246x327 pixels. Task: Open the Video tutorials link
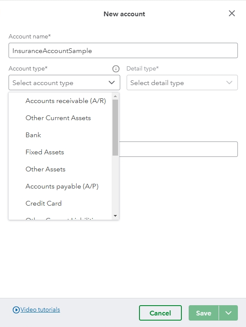(40, 310)
